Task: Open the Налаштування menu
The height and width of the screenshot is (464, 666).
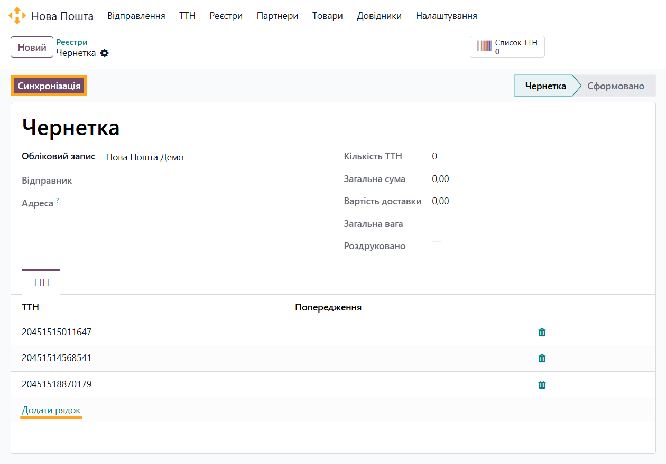Action: [x=447, y=16]
